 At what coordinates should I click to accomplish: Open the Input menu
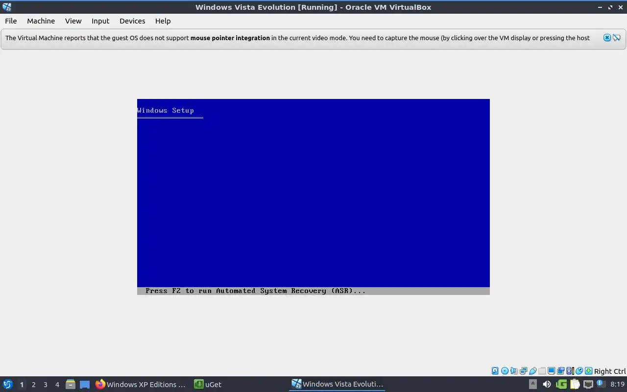pos(100,21)
